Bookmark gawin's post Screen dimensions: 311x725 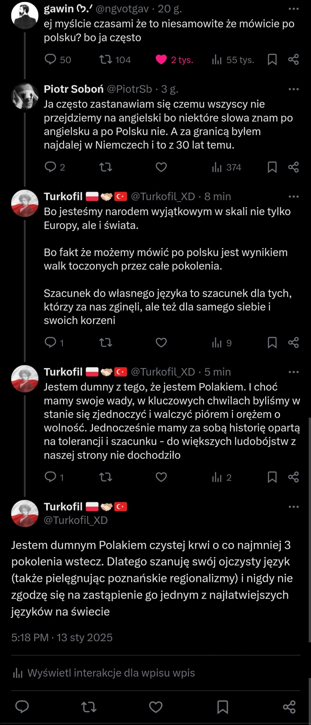[x=272, y=60]
